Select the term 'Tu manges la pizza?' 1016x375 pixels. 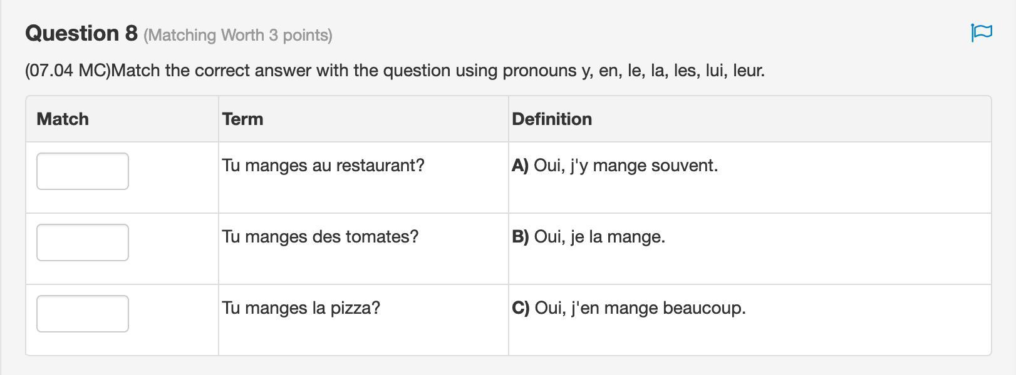301,308
